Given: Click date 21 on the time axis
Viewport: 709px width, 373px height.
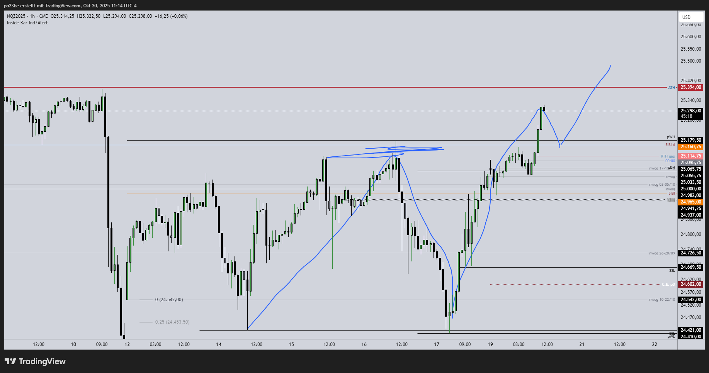Looking at the screenshot, I should coord(582,344).
